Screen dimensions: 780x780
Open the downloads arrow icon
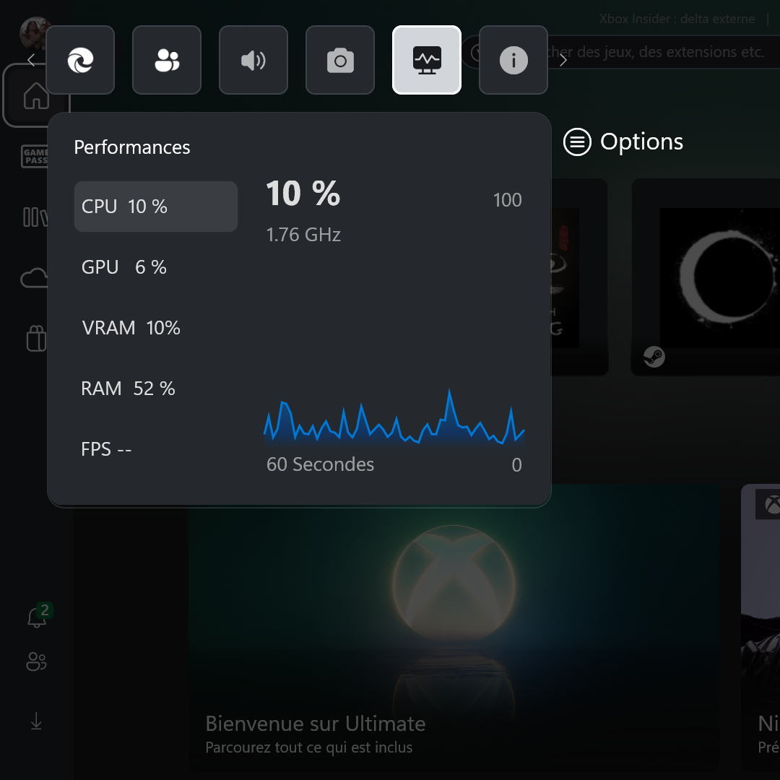click(x=36, y=721)
